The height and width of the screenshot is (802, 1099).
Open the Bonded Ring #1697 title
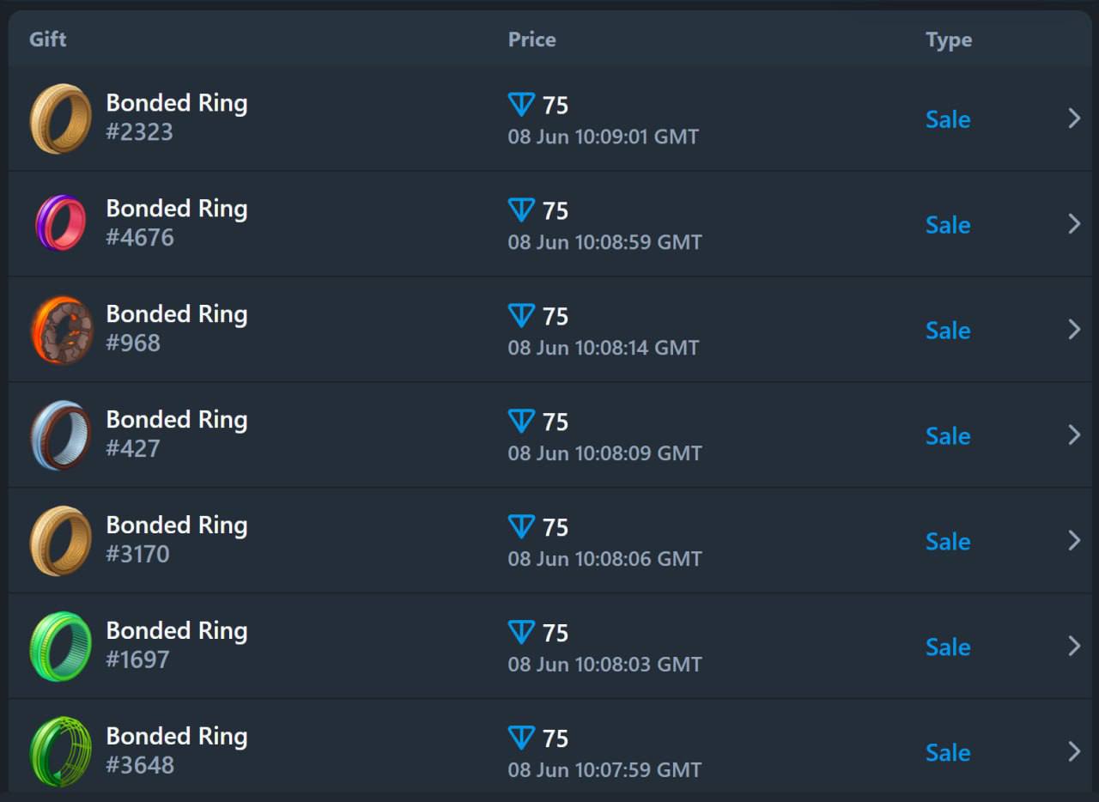(177, 630)
